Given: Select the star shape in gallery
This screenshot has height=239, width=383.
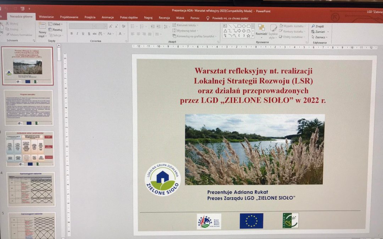Looking at the screenshot, I should click(248, 36).
